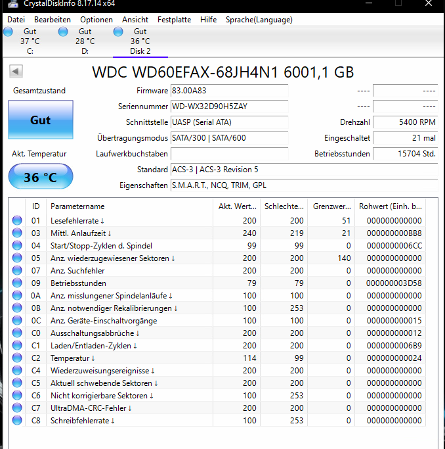The image size is (445, 449).
Task: Click status orb for misslungener Spindelanläufe row
Action: pyautogui.click(x=17, y=296)
